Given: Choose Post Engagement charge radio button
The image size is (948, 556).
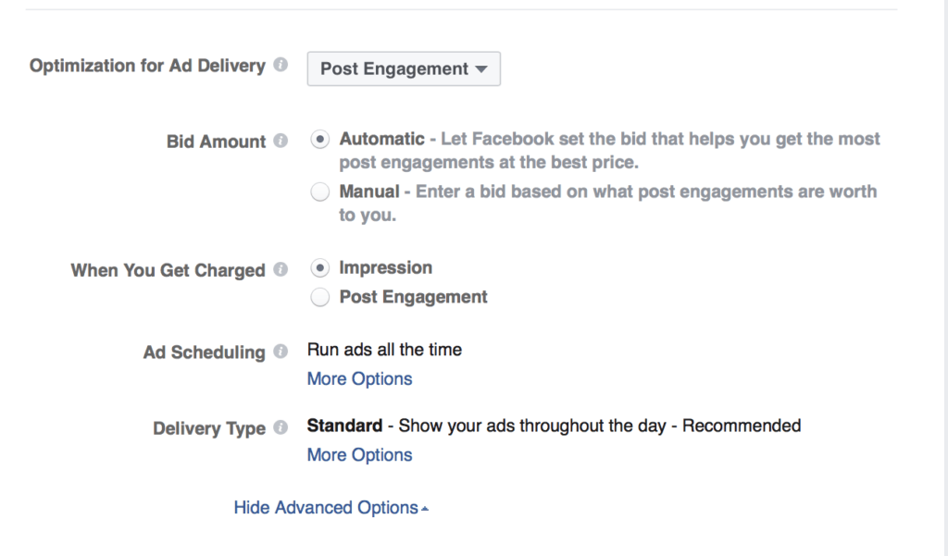Looking at the screenshot, I should (x=319, y=297).
